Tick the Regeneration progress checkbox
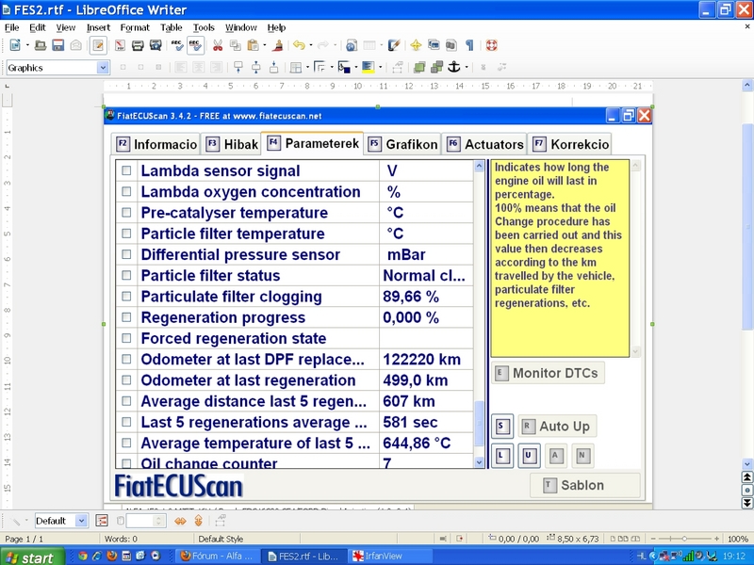 (126, 317)
